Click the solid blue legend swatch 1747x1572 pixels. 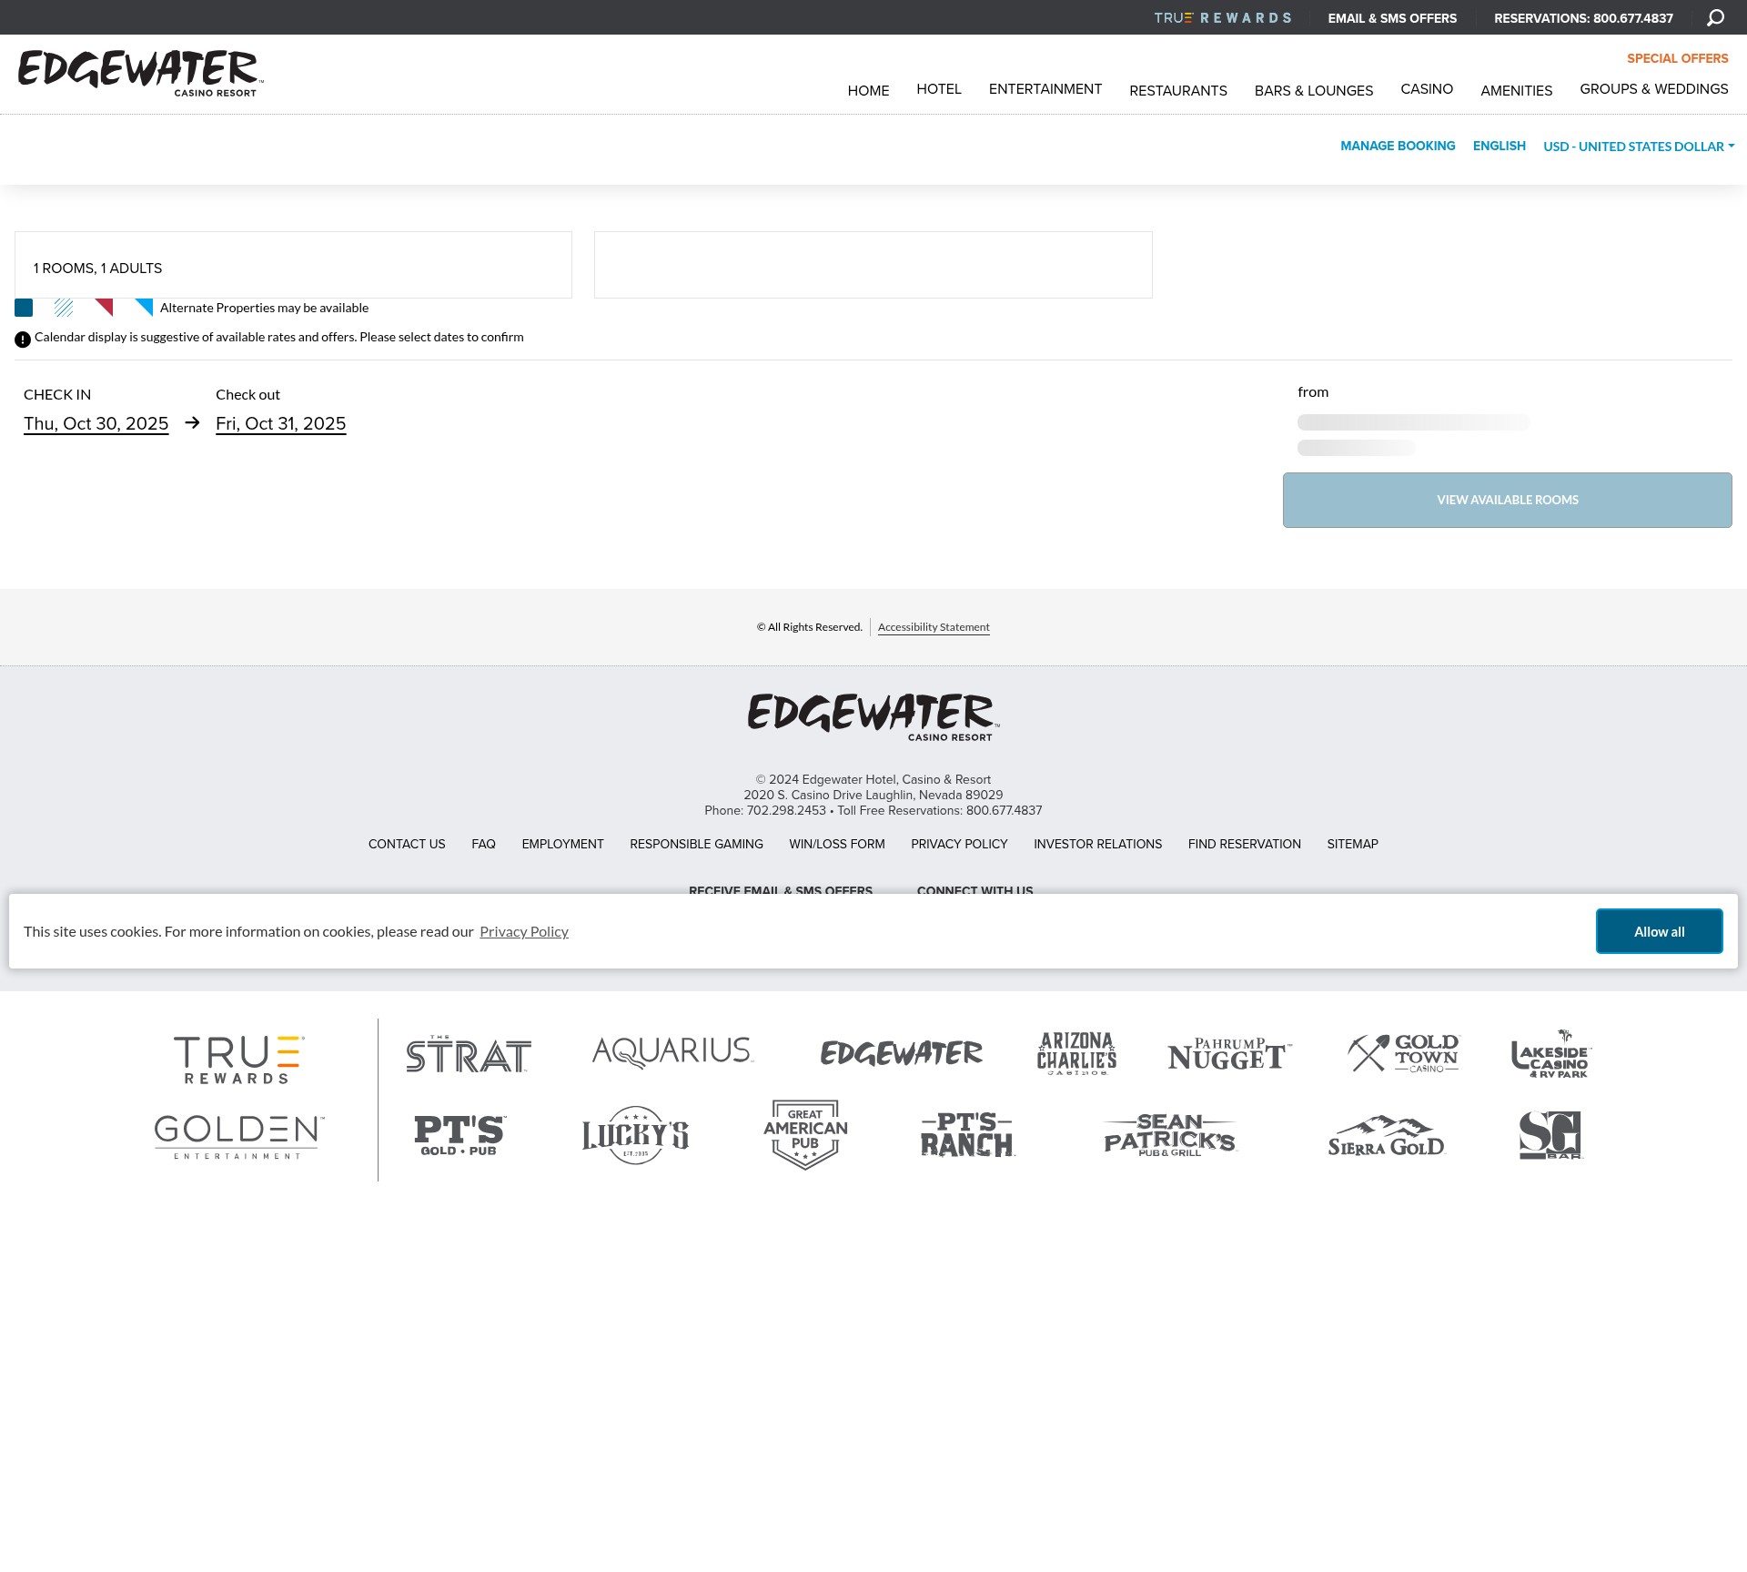point(24,308)
